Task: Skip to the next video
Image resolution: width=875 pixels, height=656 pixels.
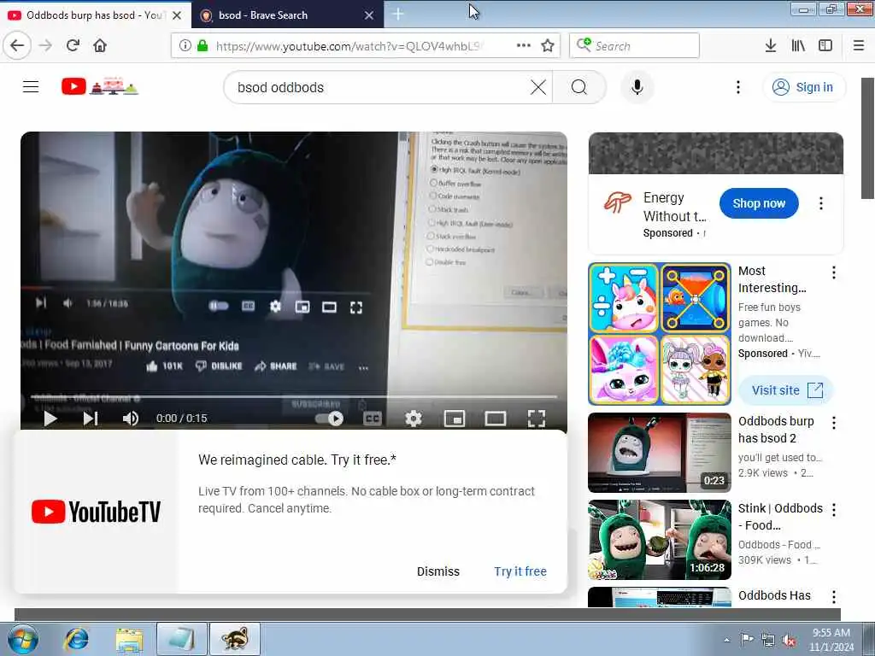Action: click(x=91, y=418)
